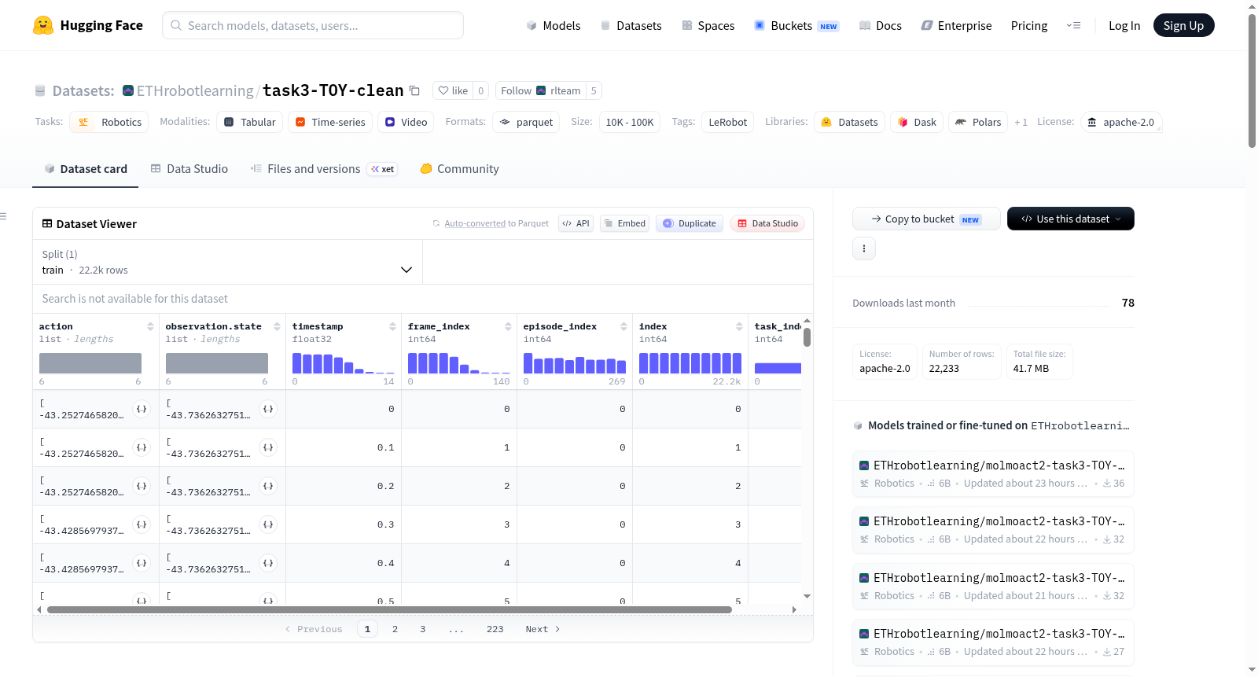
Task: Sort by the index column
Action: [x=739, y=326]
